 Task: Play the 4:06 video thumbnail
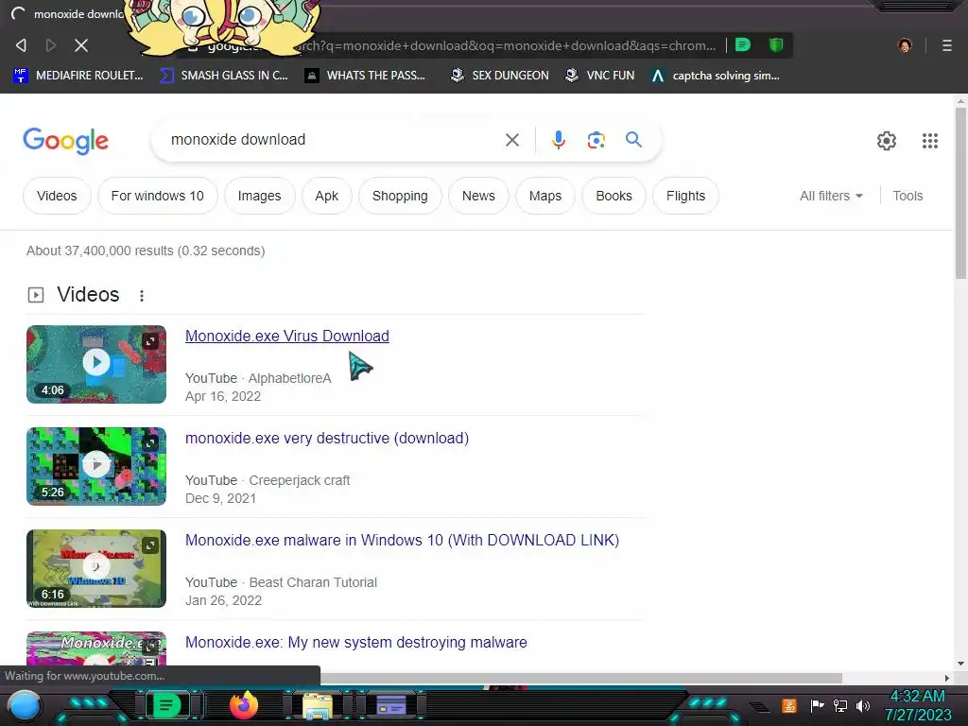point(96,364)
